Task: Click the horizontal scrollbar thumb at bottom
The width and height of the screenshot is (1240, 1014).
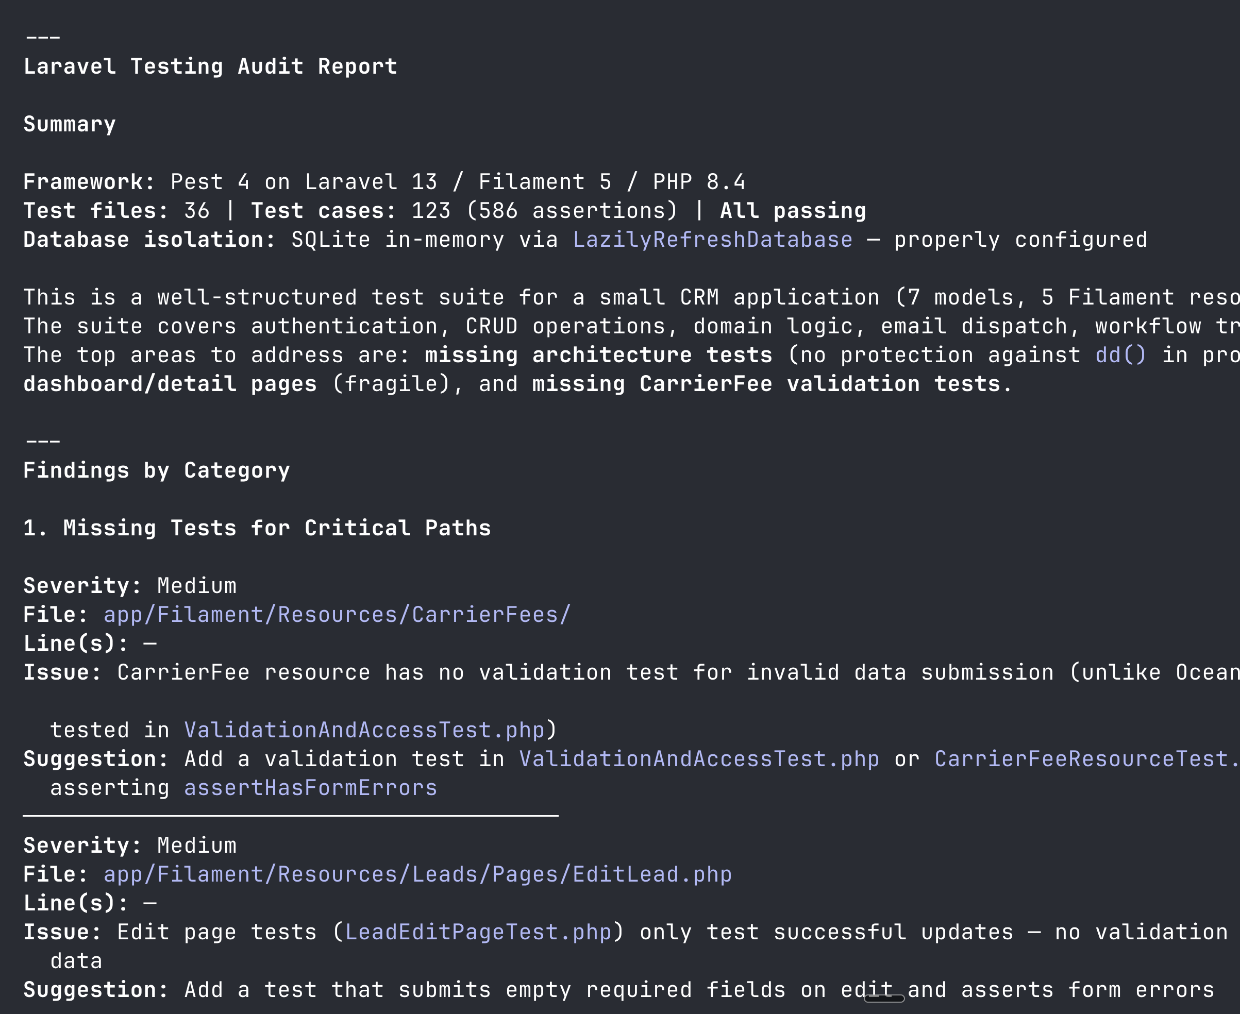Action: click(883, 998)
